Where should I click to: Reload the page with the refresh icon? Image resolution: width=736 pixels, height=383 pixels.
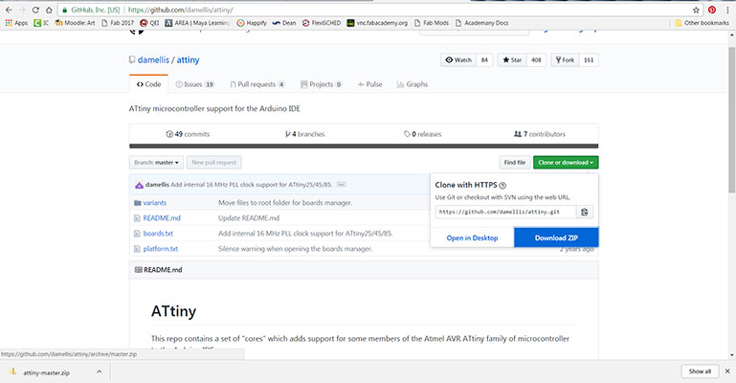pos(35,10)
